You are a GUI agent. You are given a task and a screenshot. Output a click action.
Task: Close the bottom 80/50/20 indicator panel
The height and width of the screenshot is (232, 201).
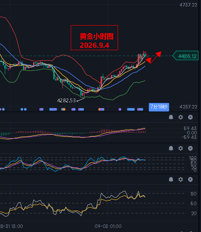[191, 179]
